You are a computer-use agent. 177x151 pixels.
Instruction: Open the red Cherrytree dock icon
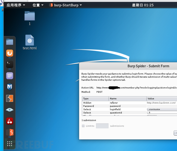10,121
